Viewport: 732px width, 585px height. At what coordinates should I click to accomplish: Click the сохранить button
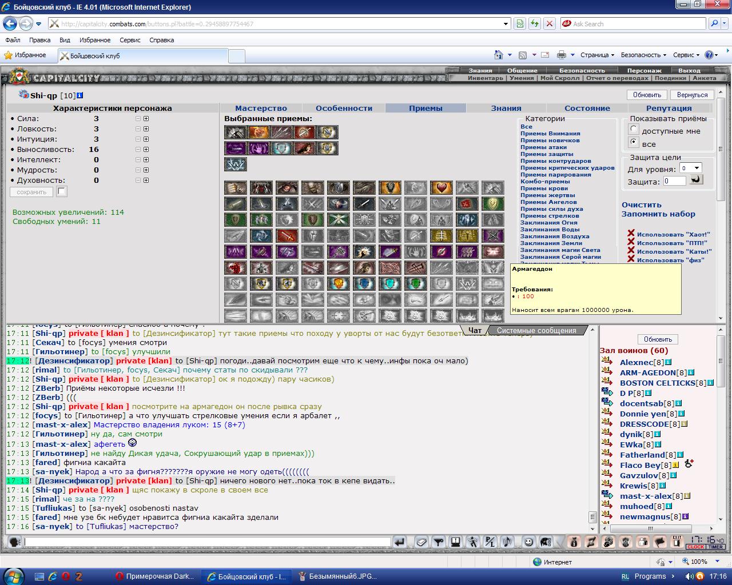tap(31, 192)
